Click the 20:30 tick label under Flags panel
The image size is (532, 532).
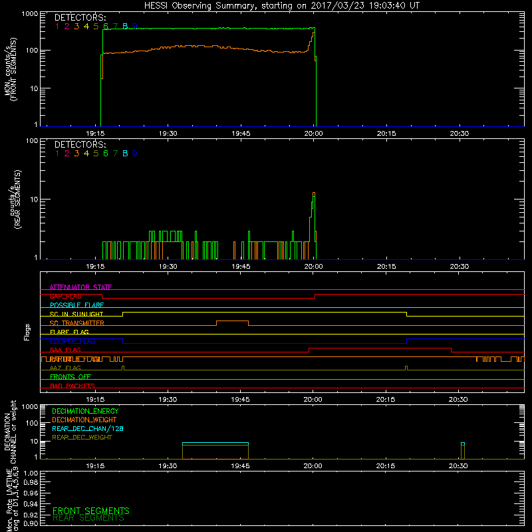pyautogui.click(x=458, y=400)
